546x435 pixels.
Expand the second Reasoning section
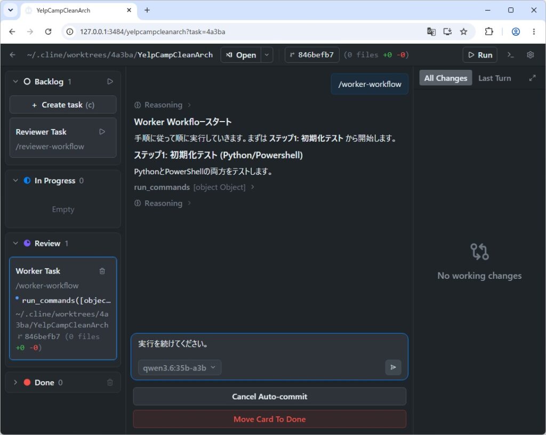coord(163,203)
